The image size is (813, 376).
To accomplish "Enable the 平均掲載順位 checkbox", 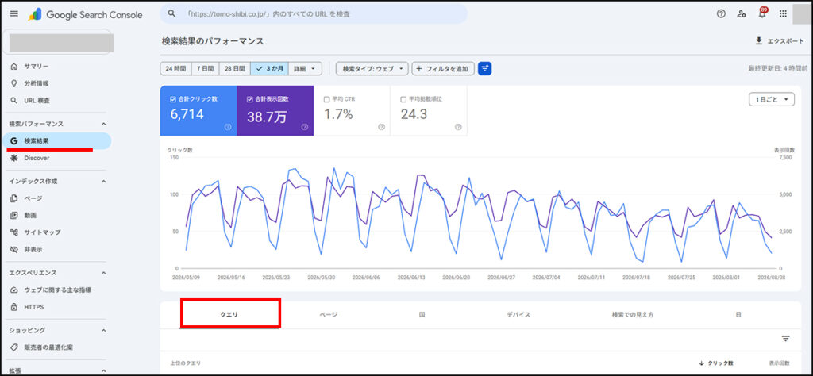I will 403,99.
